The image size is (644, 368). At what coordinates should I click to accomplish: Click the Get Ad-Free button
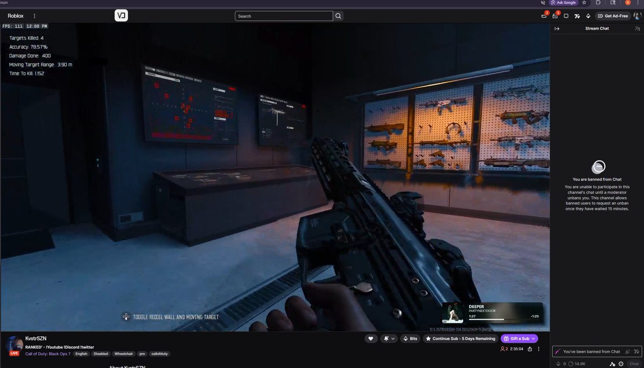(613, 16)
